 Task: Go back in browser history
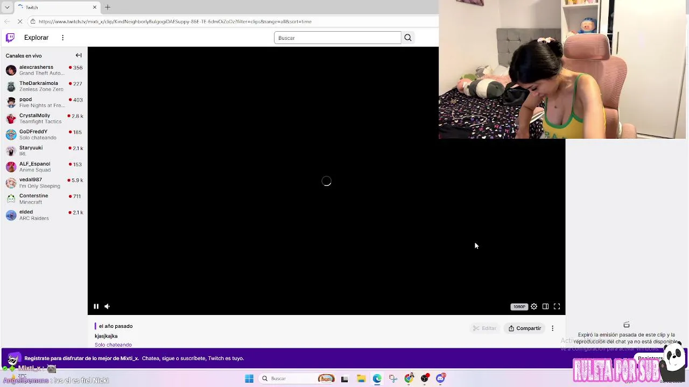[x=7, y=21]
